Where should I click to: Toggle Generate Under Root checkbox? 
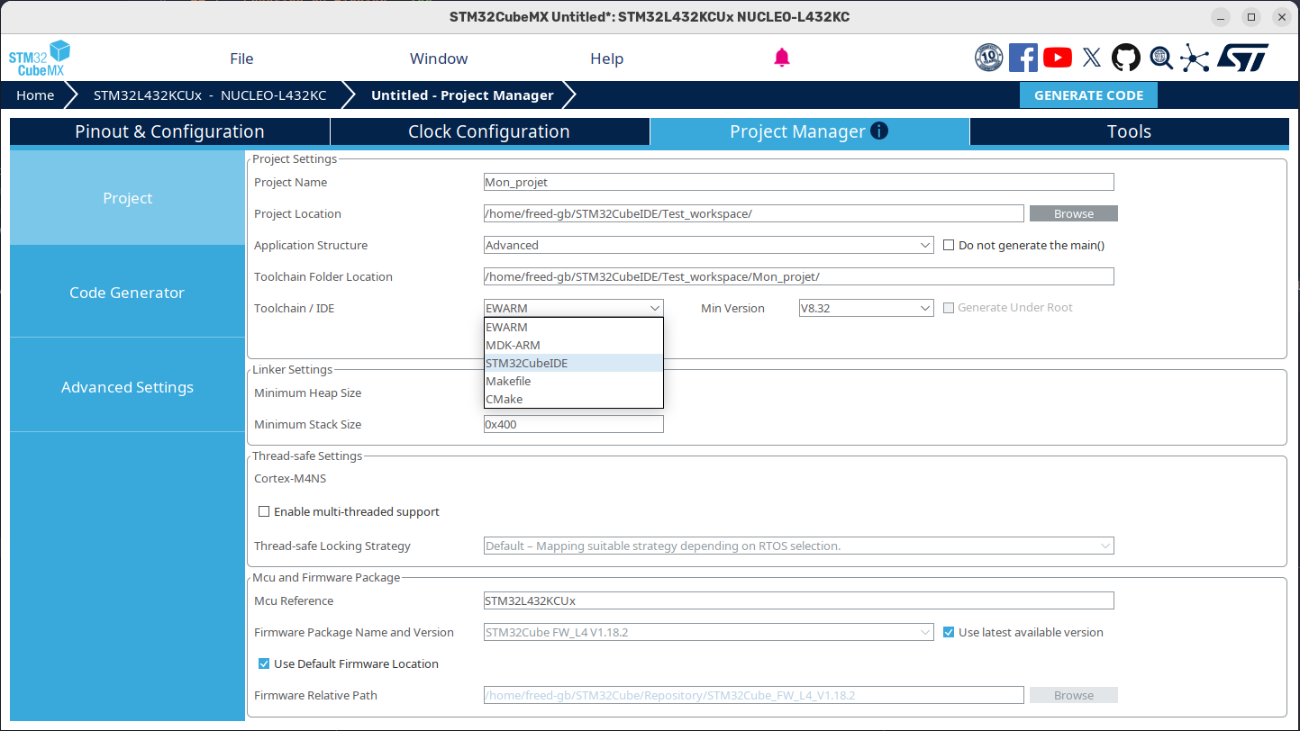tap(949, 308)
